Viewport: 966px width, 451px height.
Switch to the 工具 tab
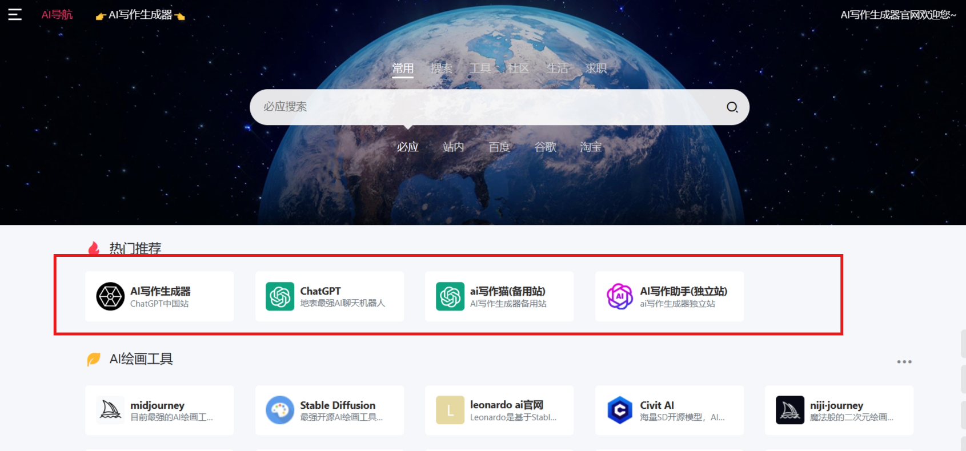click(x=480, y=69)
